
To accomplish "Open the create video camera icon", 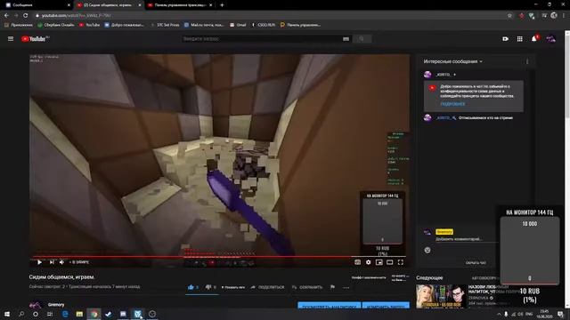I will point(505,39).
